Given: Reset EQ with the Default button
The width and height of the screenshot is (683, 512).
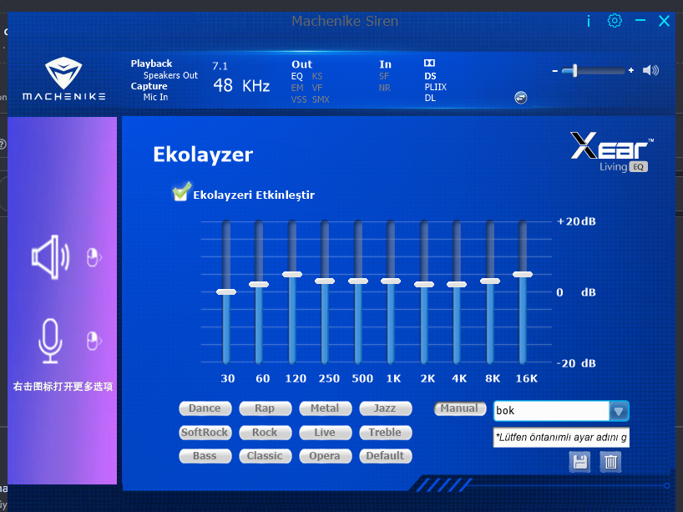Looking at the screenshot, I should (385, 456).
